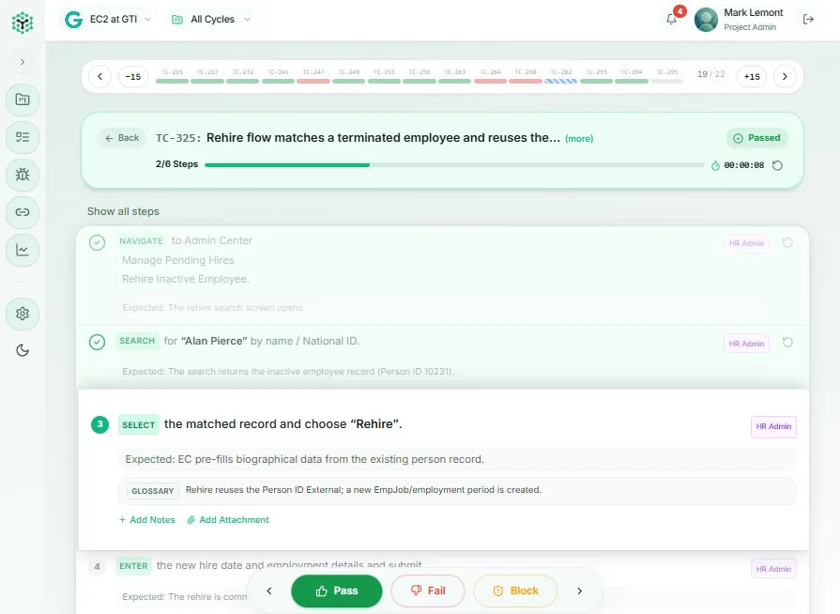Select test case TC-232 marker
Image resolution: width=840 pixels, height=614 pixels.
[243, 77]
